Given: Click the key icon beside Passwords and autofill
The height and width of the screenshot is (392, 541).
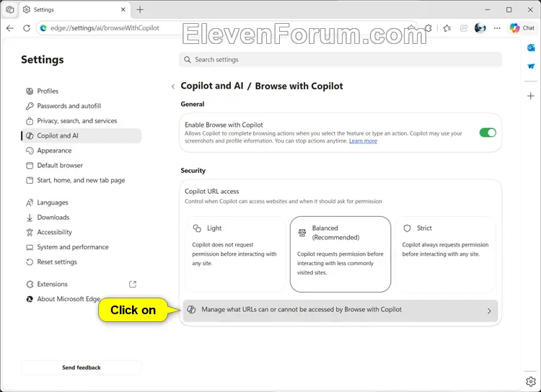Looking at the screenshot, I should (x=30, y=106).
